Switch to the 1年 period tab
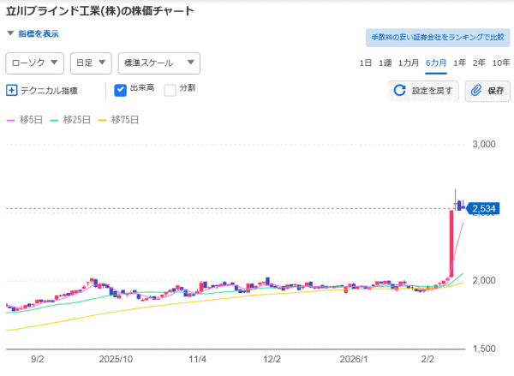The width and height of the screenshot is (514, 376). (459, 63)
